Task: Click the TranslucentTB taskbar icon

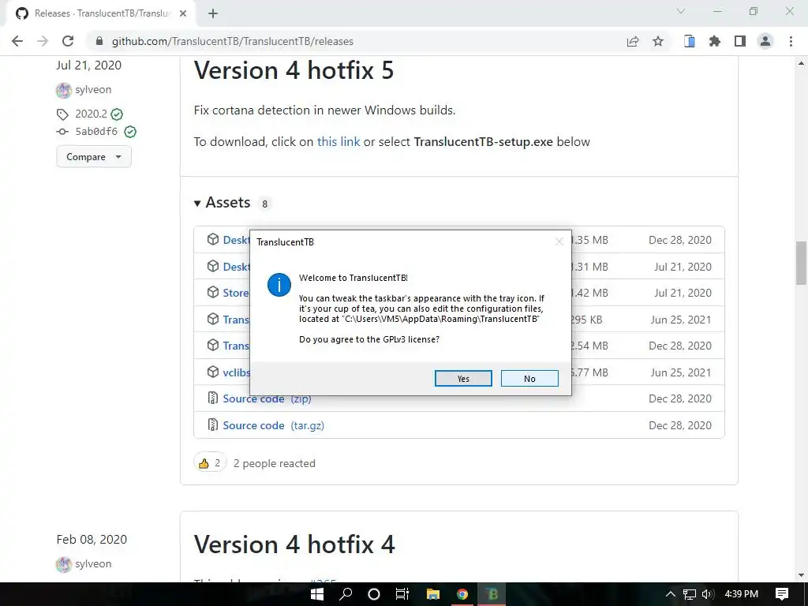Action: [x=492, y=594]
